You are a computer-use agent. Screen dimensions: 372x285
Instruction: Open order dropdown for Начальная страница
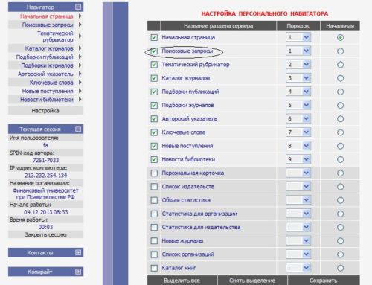click(x=298, y=37)
